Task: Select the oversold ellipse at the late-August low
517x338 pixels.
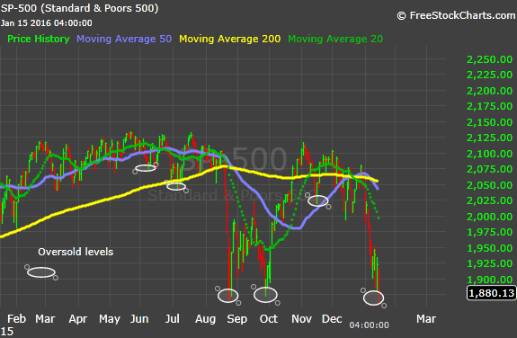Action: tap(227, 296)
